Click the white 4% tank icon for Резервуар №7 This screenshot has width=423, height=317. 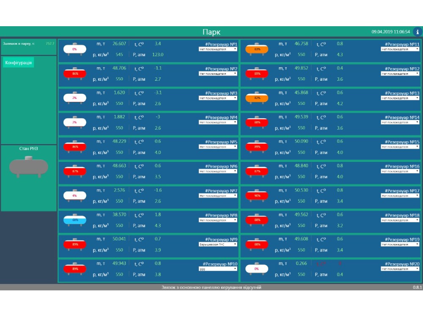pyautogui.click(x=74, y=196)
